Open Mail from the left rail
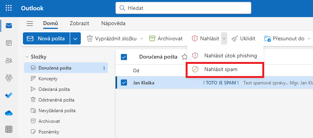The height and width of the screenshot is (138, 313). coord(9,26)
